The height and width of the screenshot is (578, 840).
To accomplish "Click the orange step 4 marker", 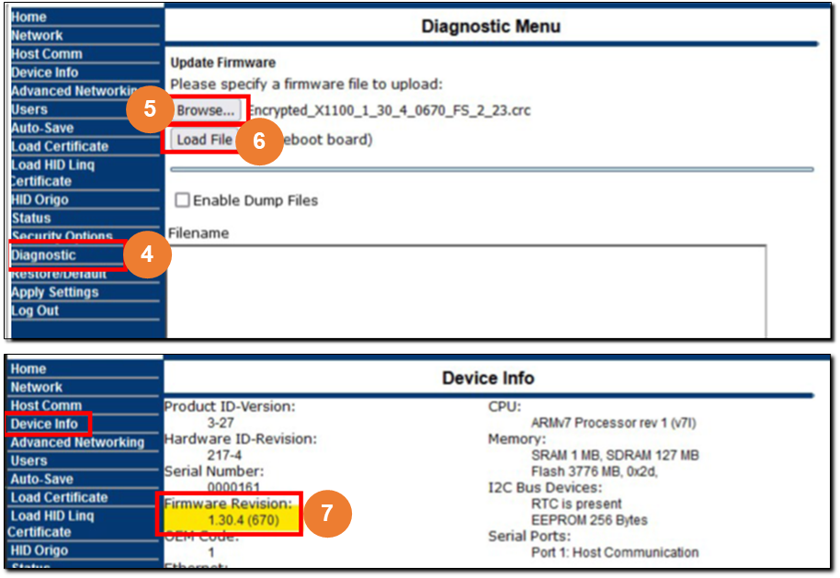I will click(x=147, y=257).
